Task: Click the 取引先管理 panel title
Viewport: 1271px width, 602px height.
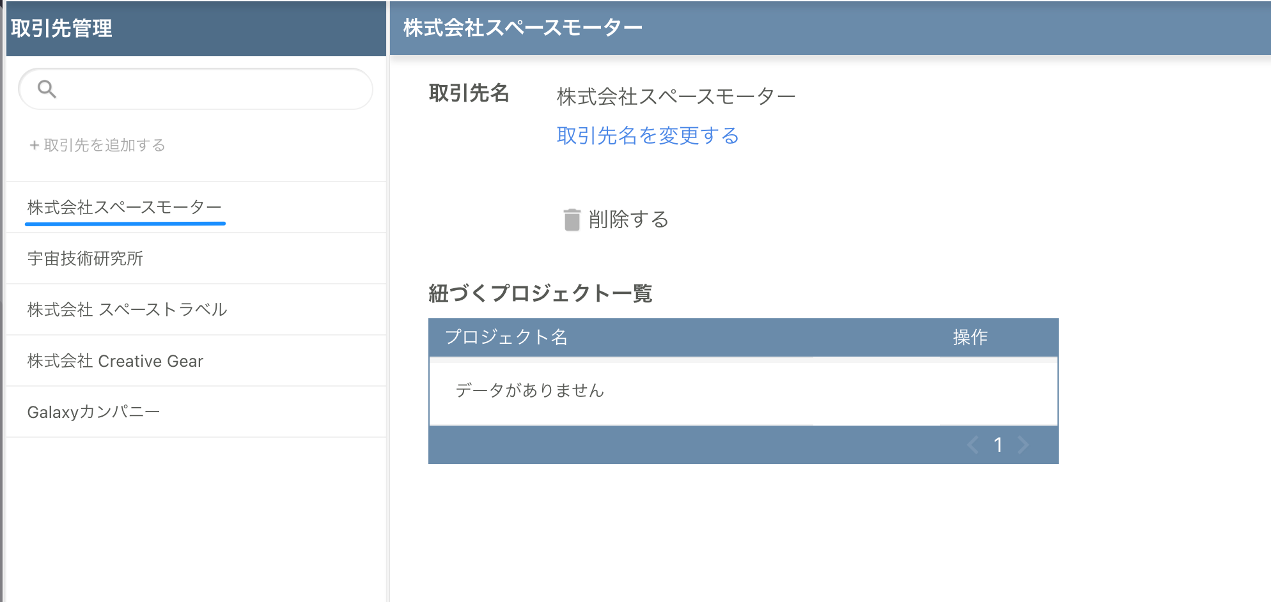Action: tap(61, 28)
